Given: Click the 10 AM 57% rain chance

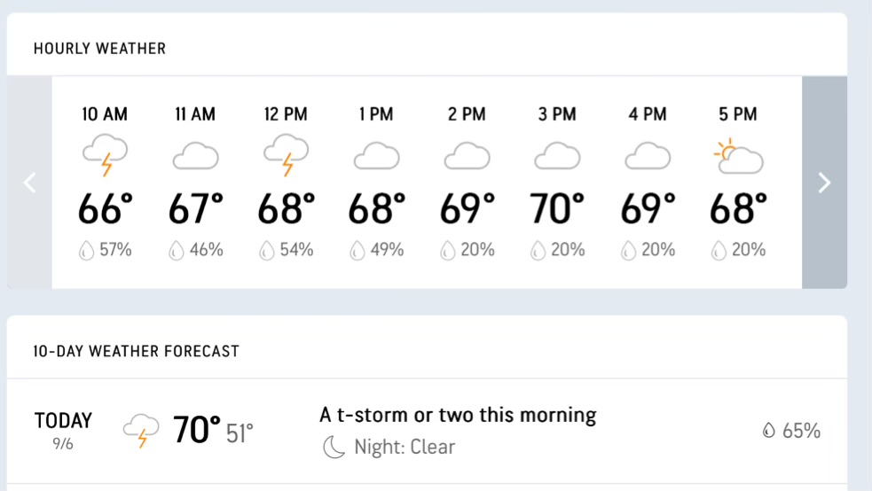Looking at the screenshot, I should (x=106, y=251).
